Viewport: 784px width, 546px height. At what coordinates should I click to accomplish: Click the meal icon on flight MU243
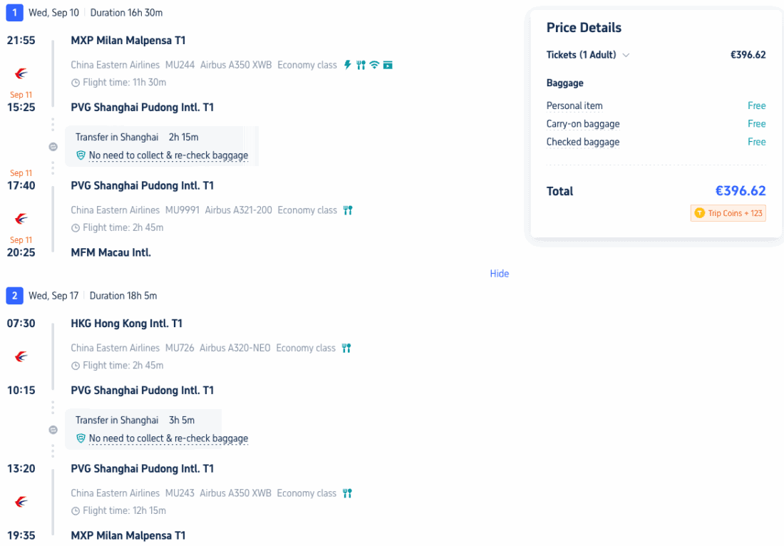pyautogui.click(x=347, y=493)
